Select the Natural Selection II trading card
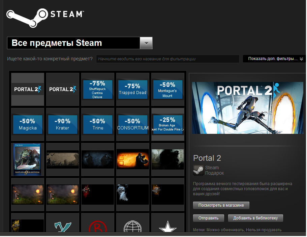The width and height of the screenshot is (307, 237). pos(28,159)
